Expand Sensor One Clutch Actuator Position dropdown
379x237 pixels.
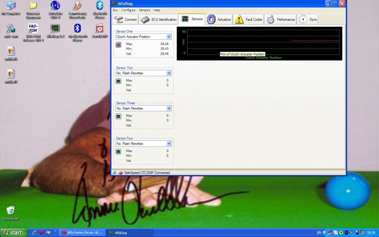169,37
